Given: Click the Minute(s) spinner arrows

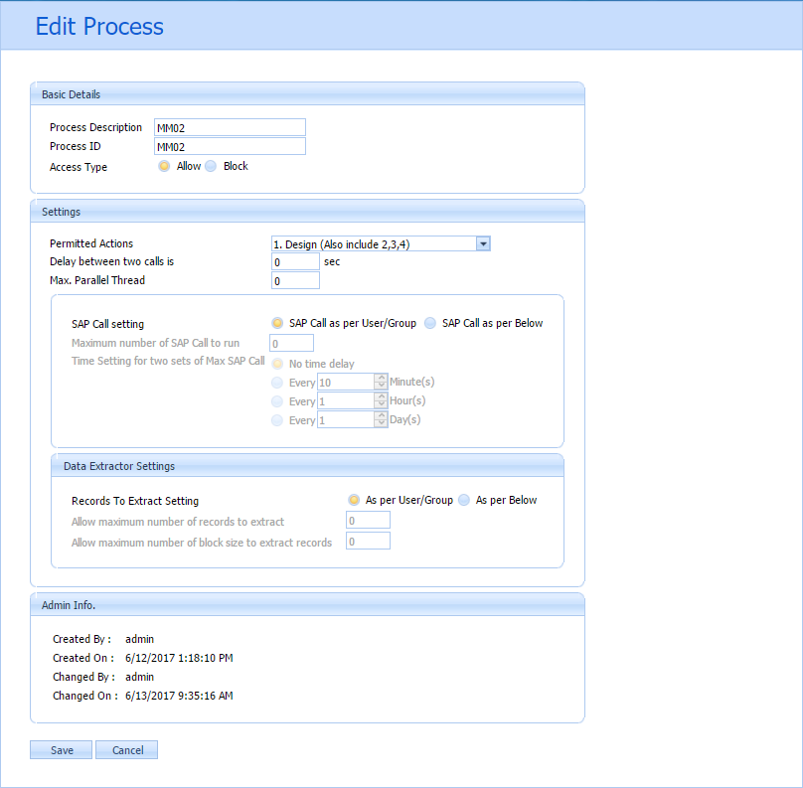Looking at the screenshot, I should coord(381,382).
